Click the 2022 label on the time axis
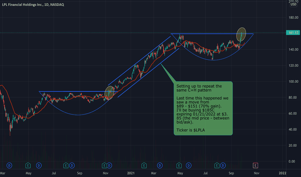Viewport: 301px width, 177px height. pos(282,173)
